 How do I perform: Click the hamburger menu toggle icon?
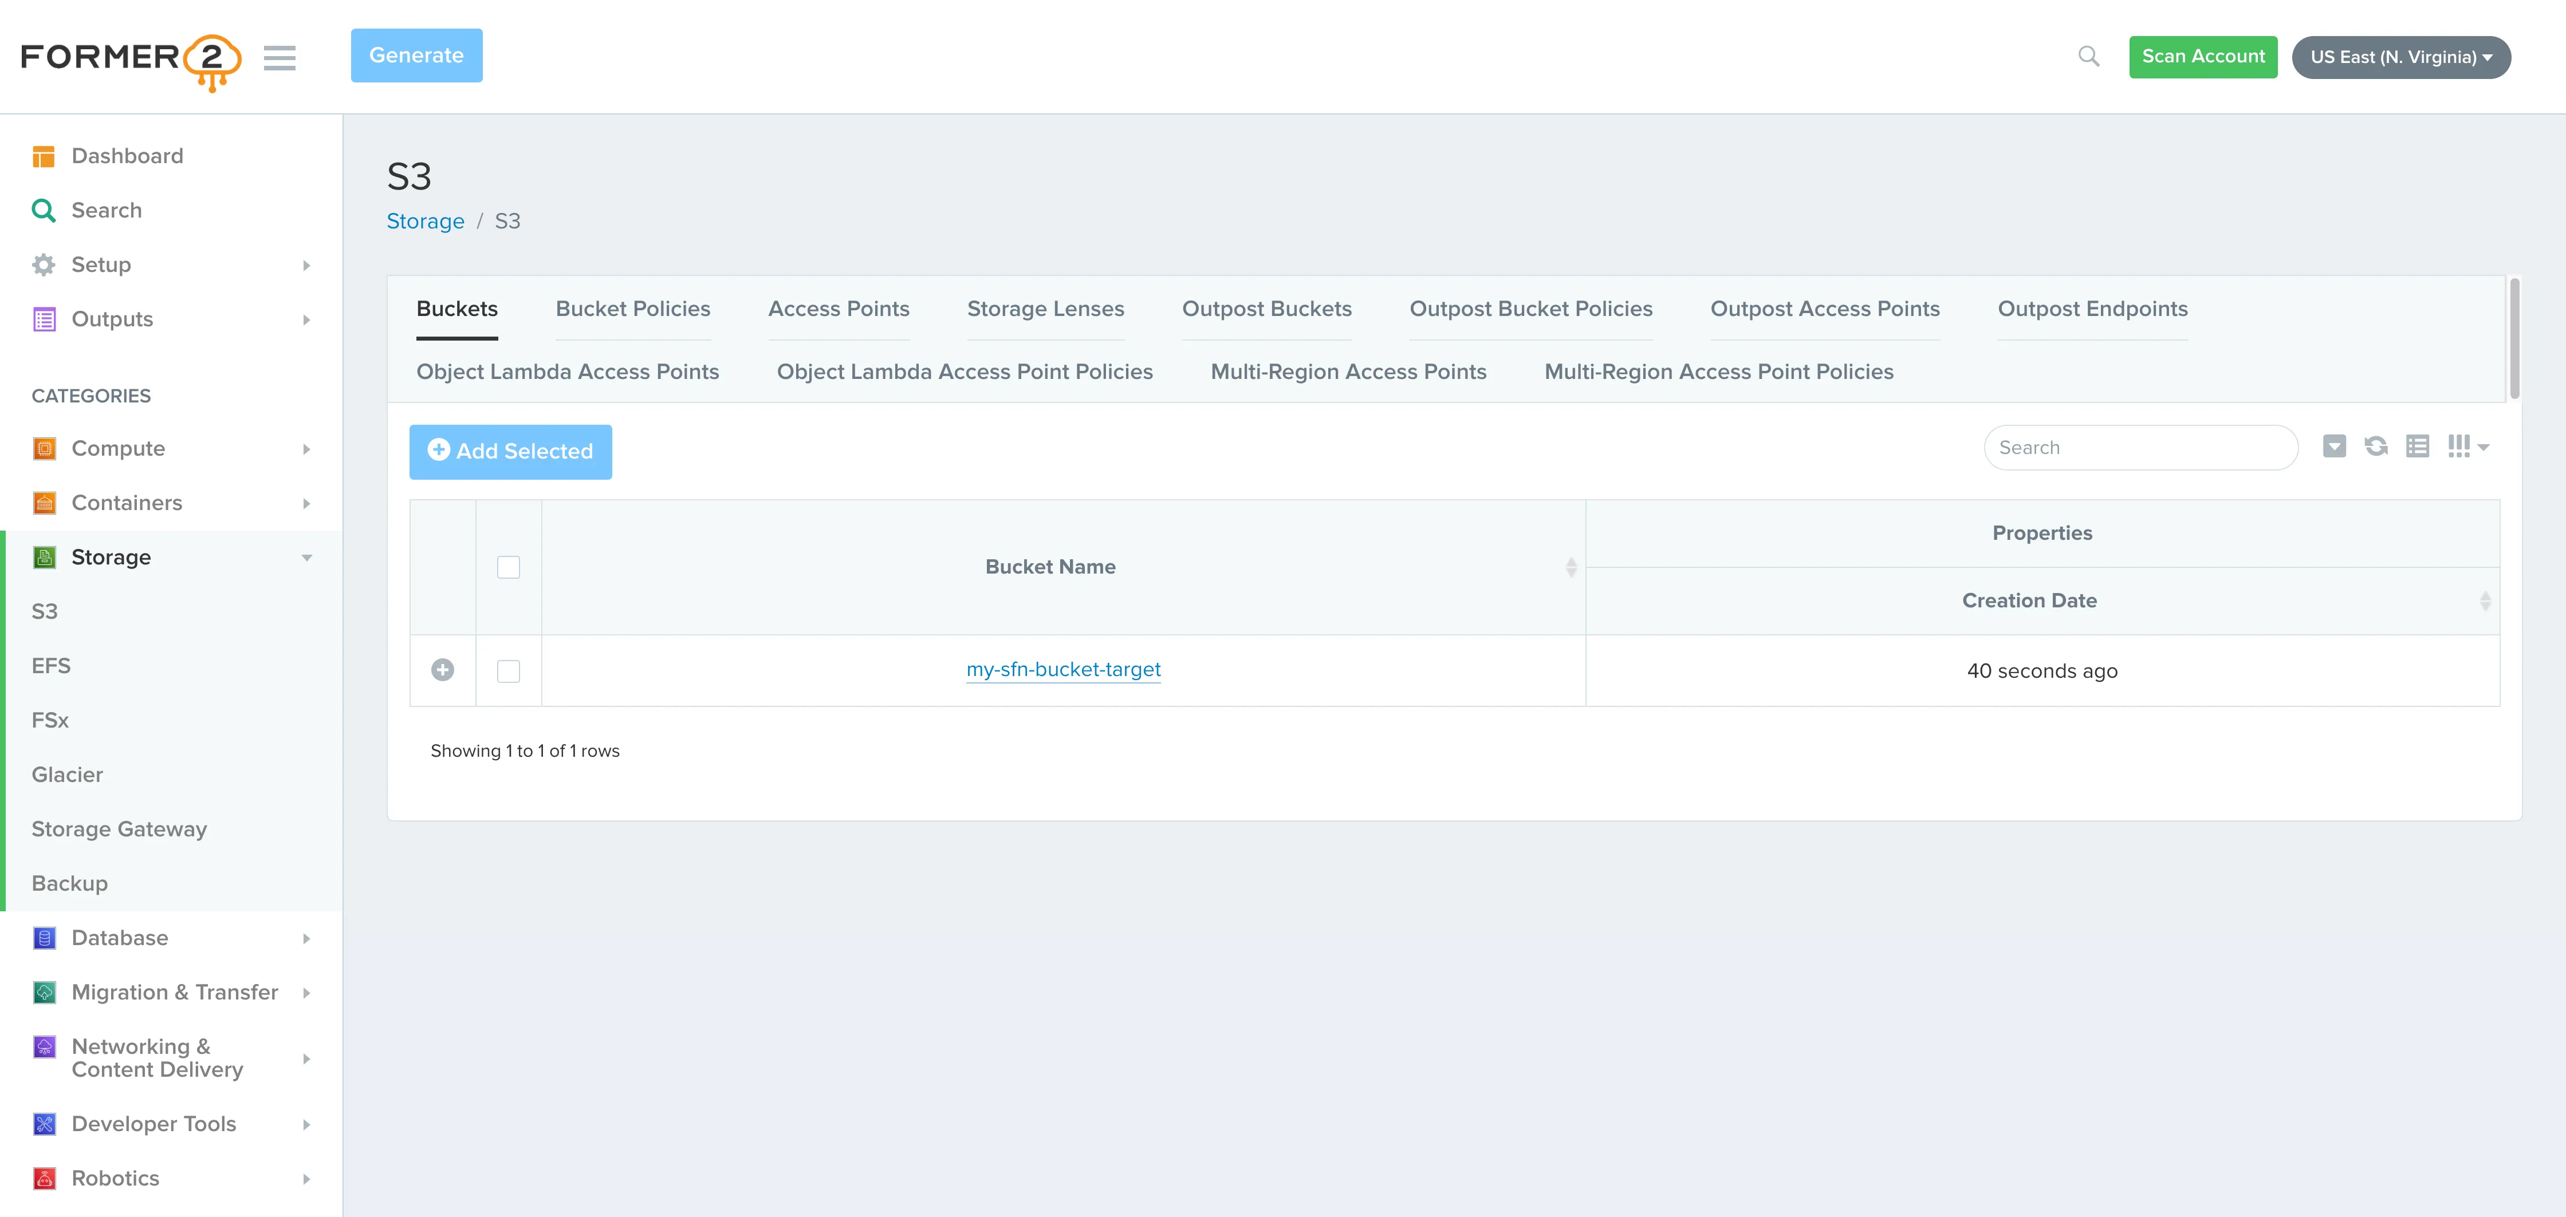279,58
